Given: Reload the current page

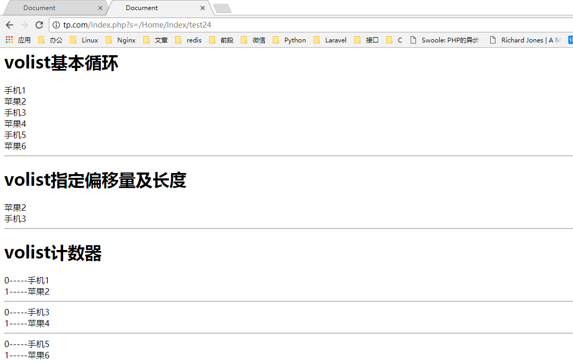Looking at the screenshot, I should [39, 25].
